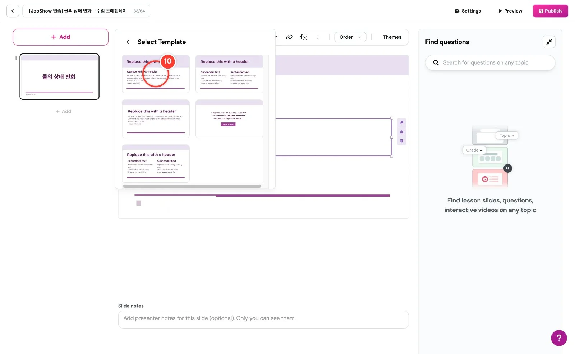
Task: Close the Select Template panel with the back chevron
Action: point(128,42)
